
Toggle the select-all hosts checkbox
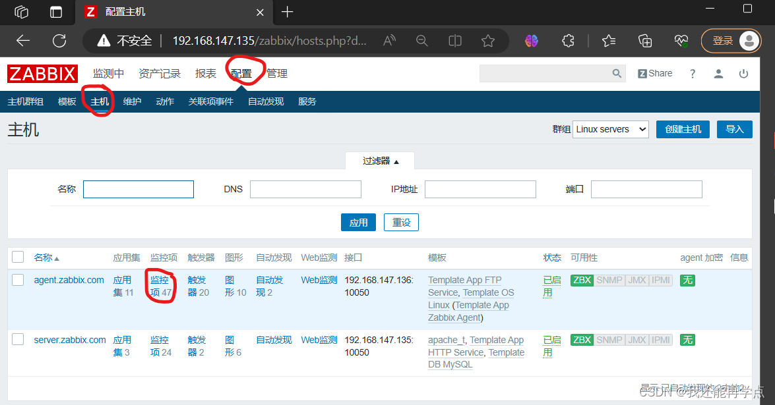pos(18,257)
